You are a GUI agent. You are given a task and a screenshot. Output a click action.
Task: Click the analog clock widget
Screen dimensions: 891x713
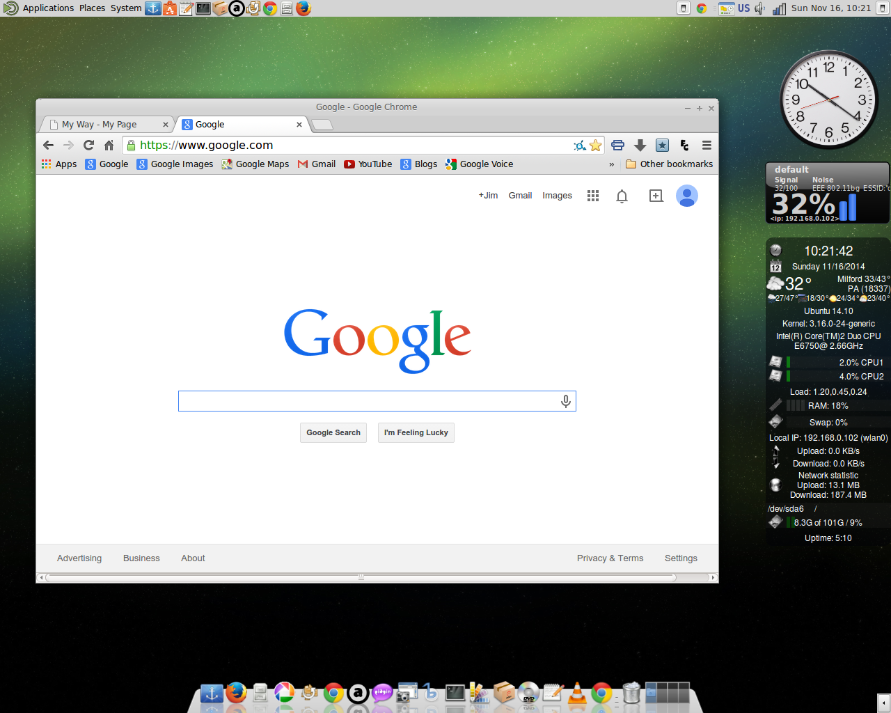(x=828, y=100)
